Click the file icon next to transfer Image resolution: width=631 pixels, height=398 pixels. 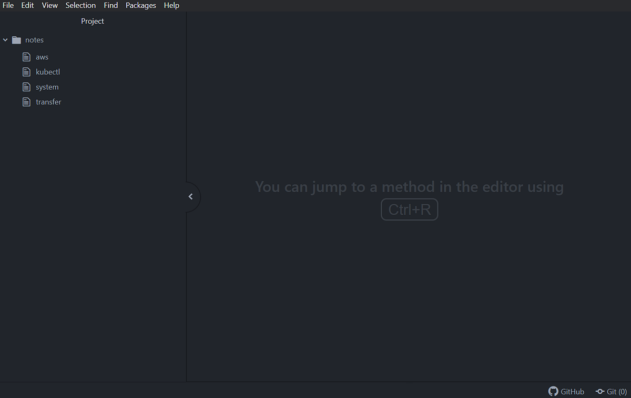point(26,101)
